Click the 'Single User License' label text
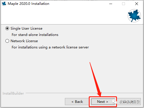Screen dimensions: 144x108 (x=26, y=28)
